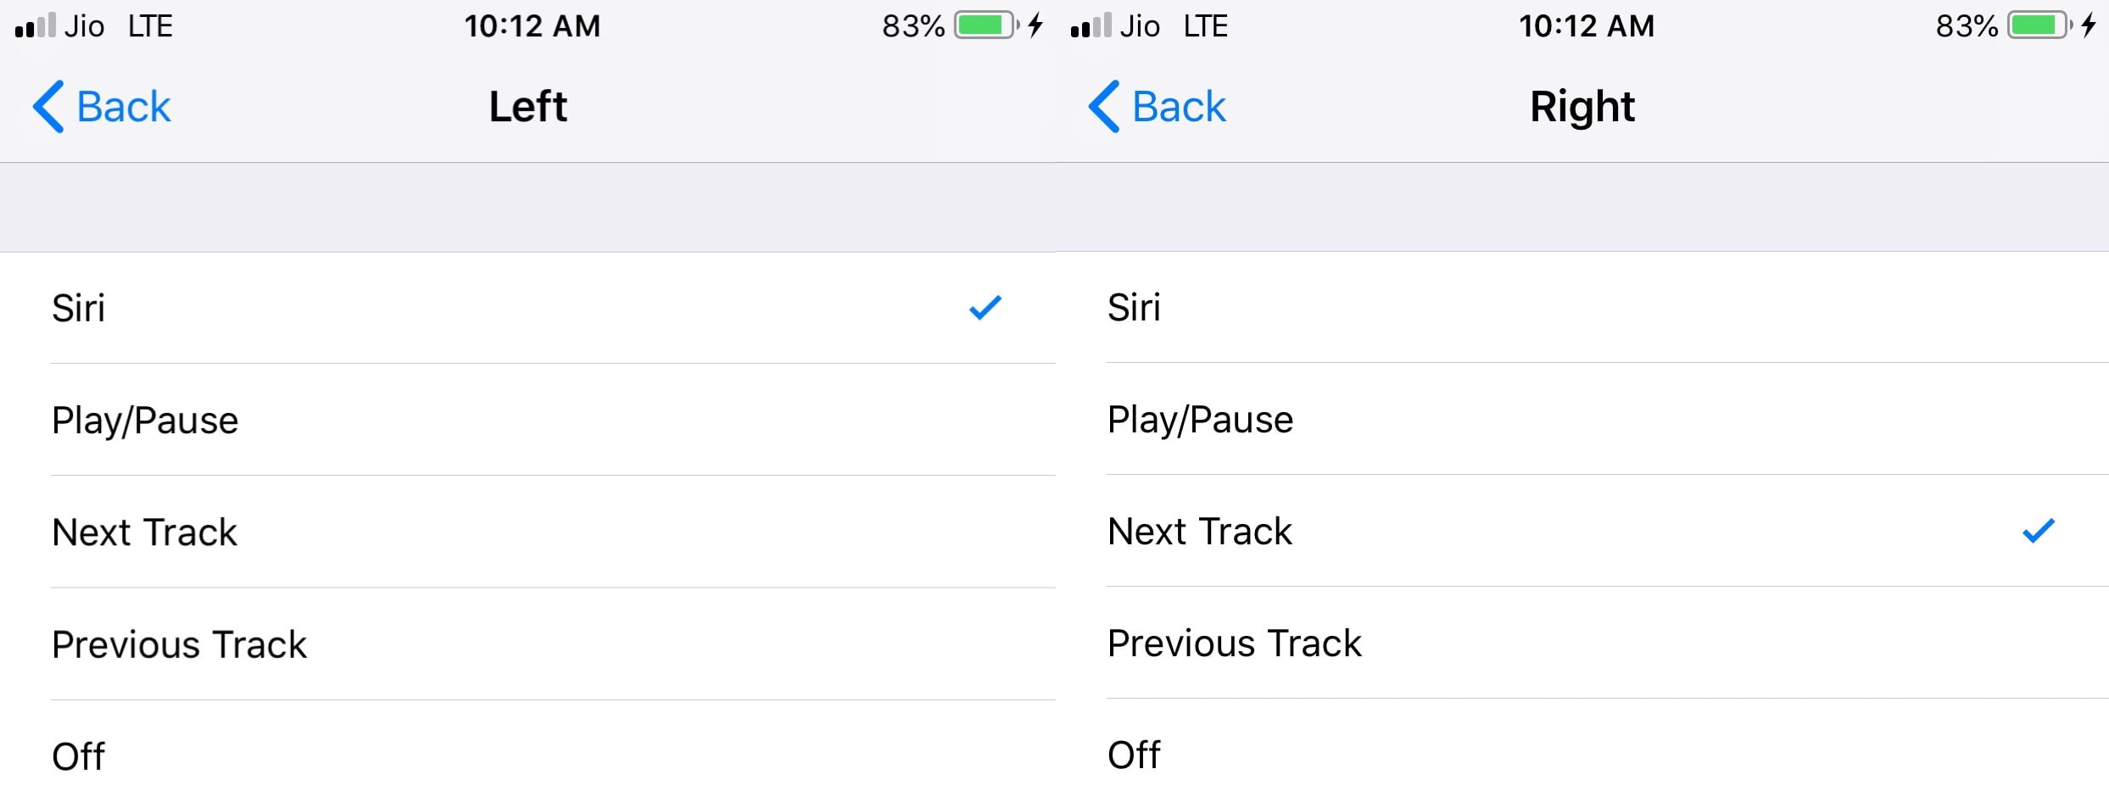Set Right AirPod double-tap to Off

[x=1582, y=754]
